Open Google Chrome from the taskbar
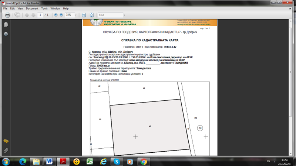This screenshot has height=166, width=296. click(x=144, y=162)
